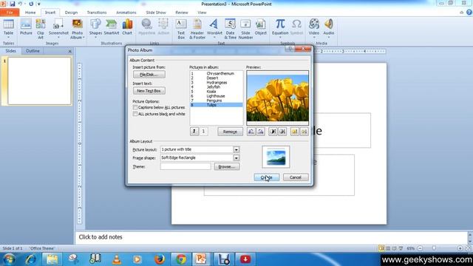Switch to the View tab
Screen dimensions: 473x266
tap(202, 13)
